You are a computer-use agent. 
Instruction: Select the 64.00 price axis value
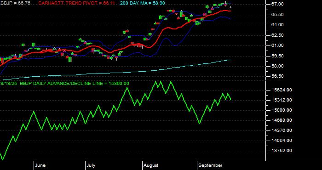(x=277, y=25)
